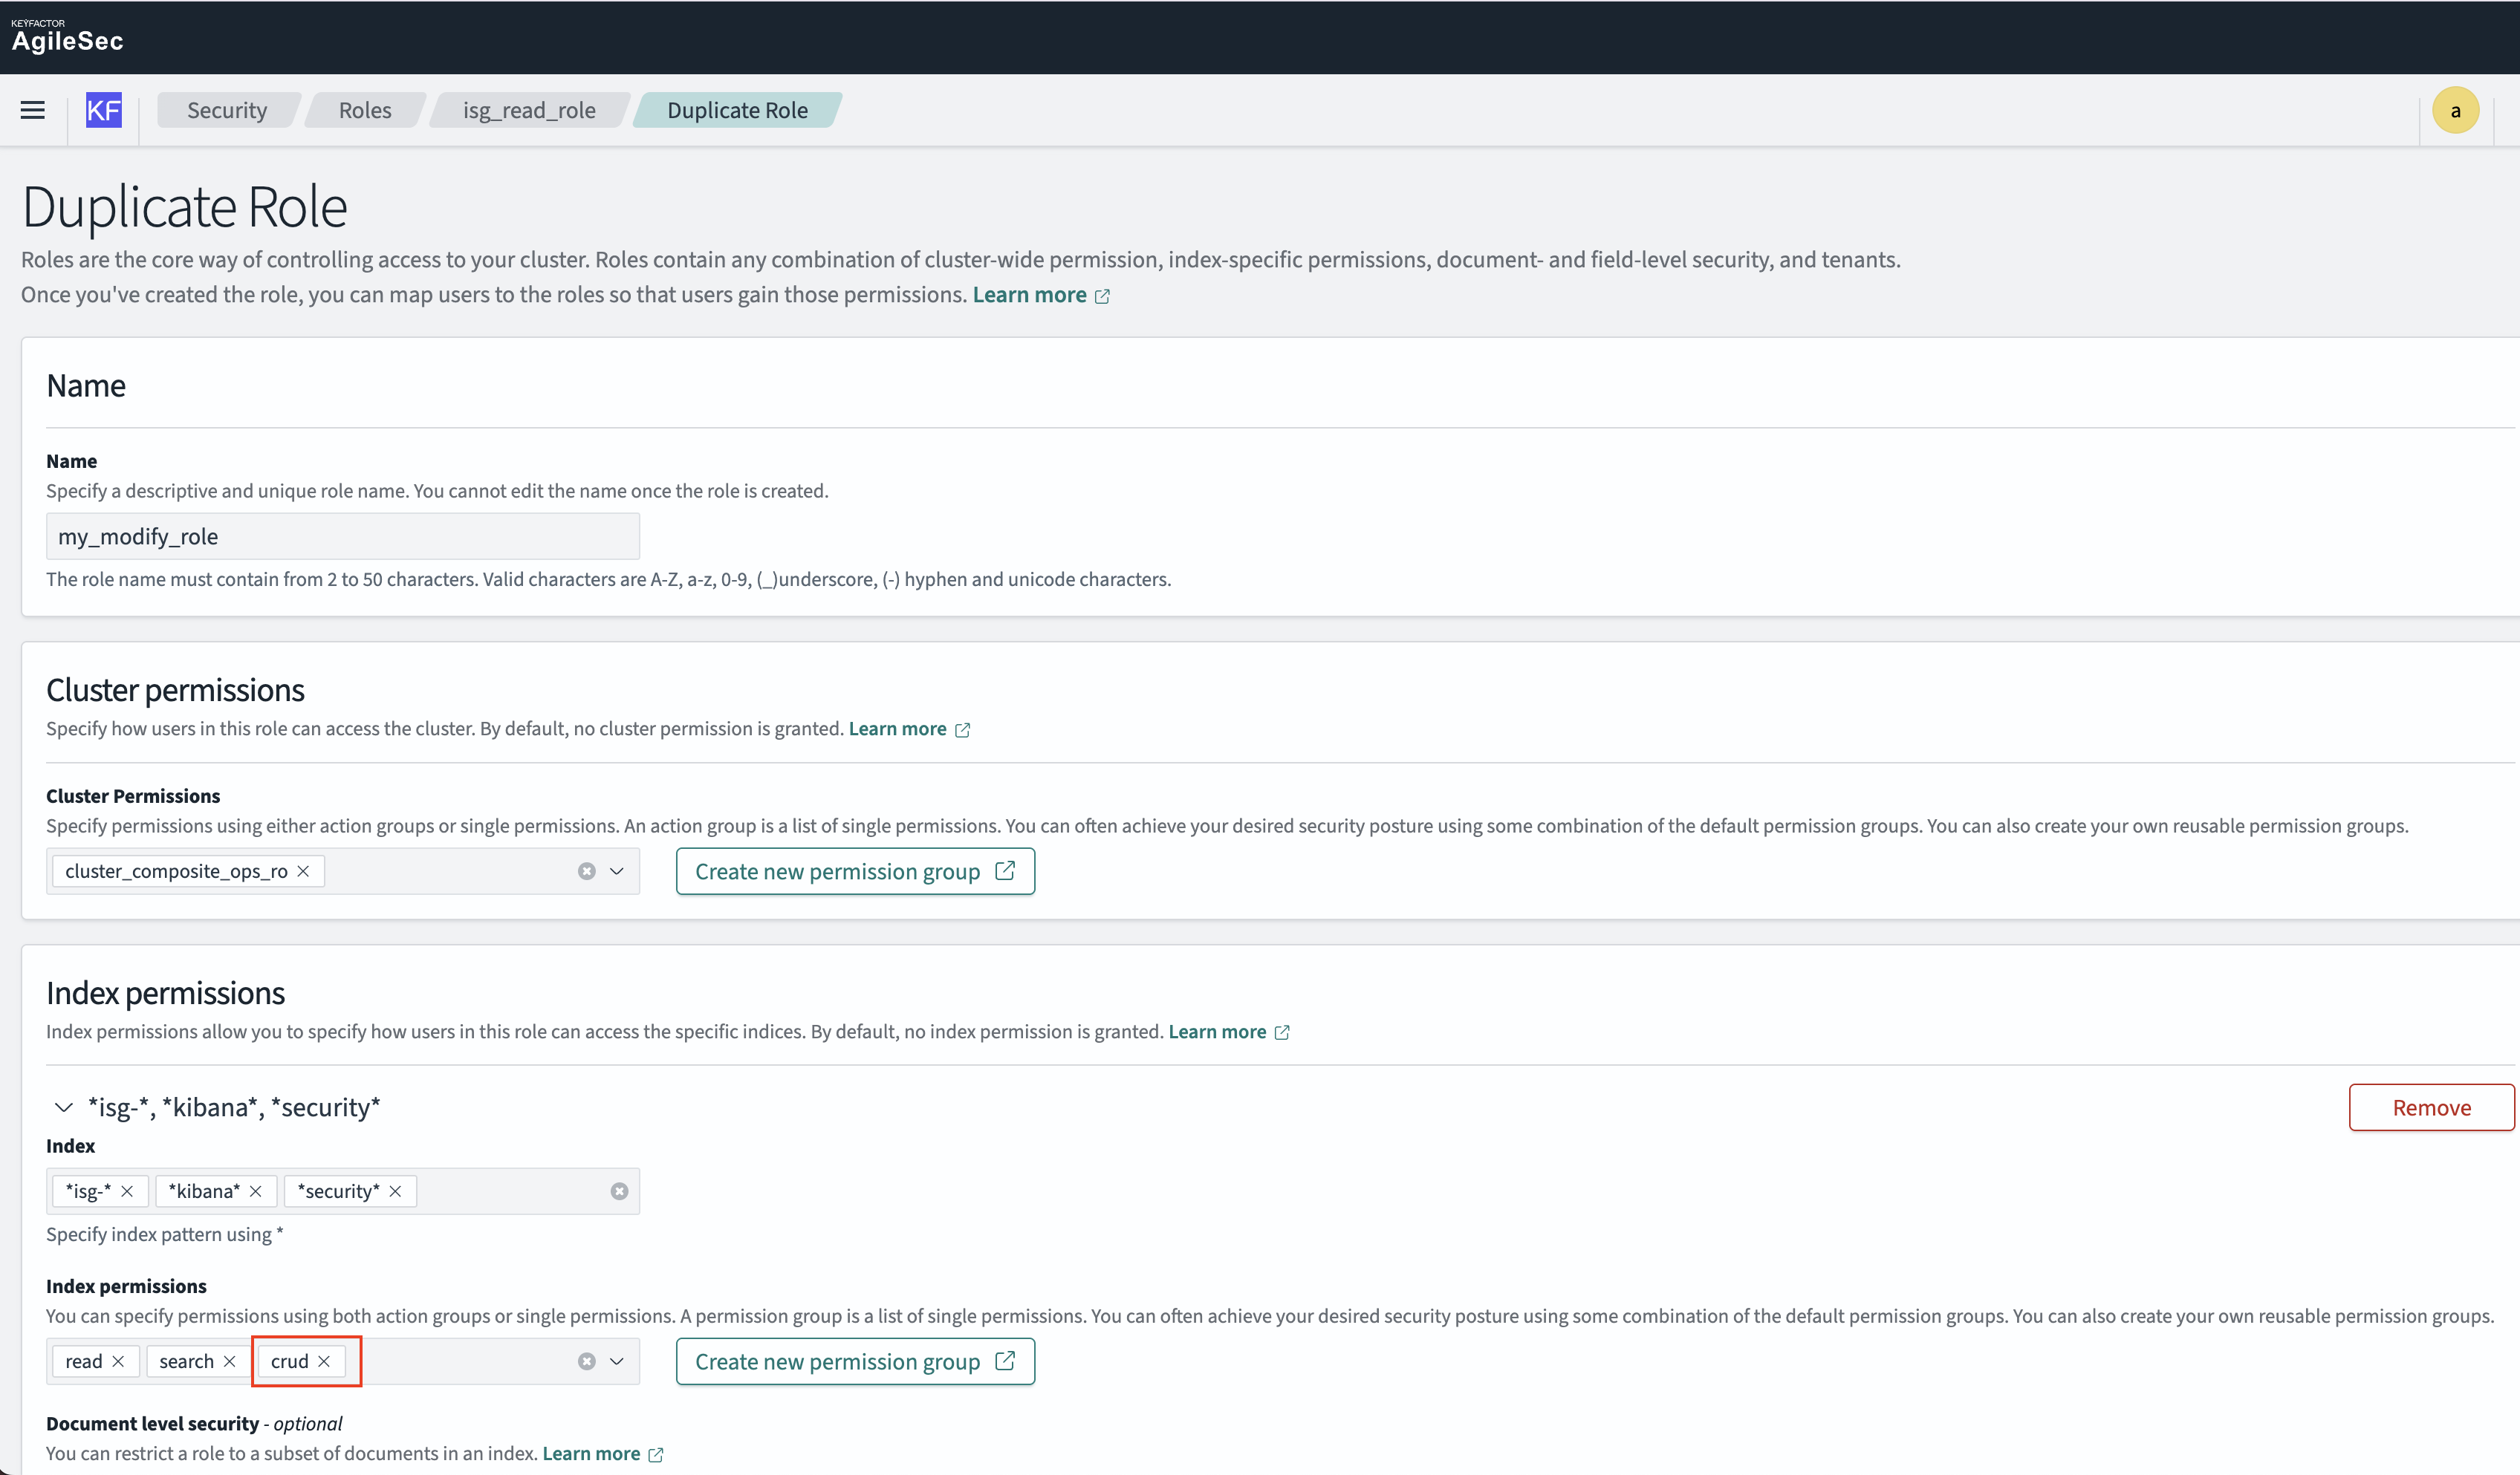Clear all cluster permissions selections
Image resolution: width=2520 pixels, height=1475 pixels.
tap(587, 871)
